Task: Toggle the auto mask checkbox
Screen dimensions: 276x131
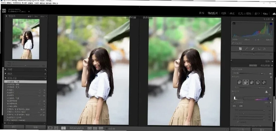Action: pyautogui.click(x=238, y=122)
